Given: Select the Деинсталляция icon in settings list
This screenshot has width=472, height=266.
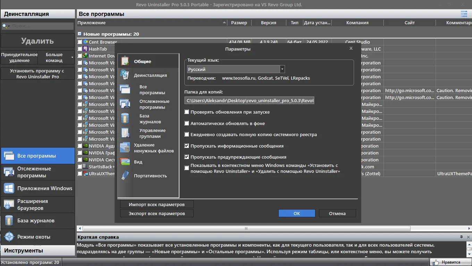Looking at the screenshot, I should click(125, 75).
